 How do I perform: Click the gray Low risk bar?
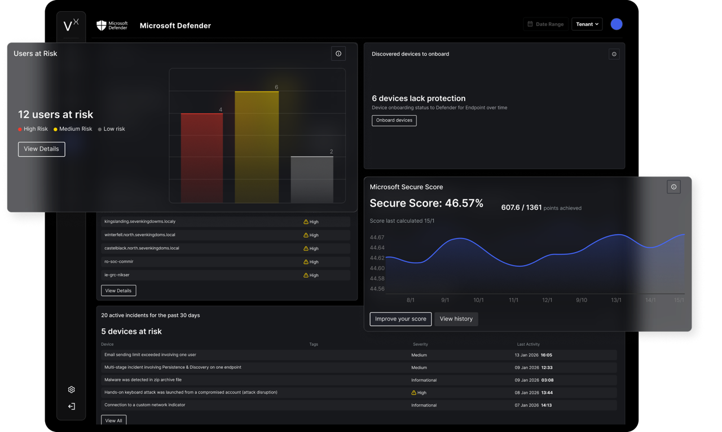pyautogui.click(x=312, y=179)
